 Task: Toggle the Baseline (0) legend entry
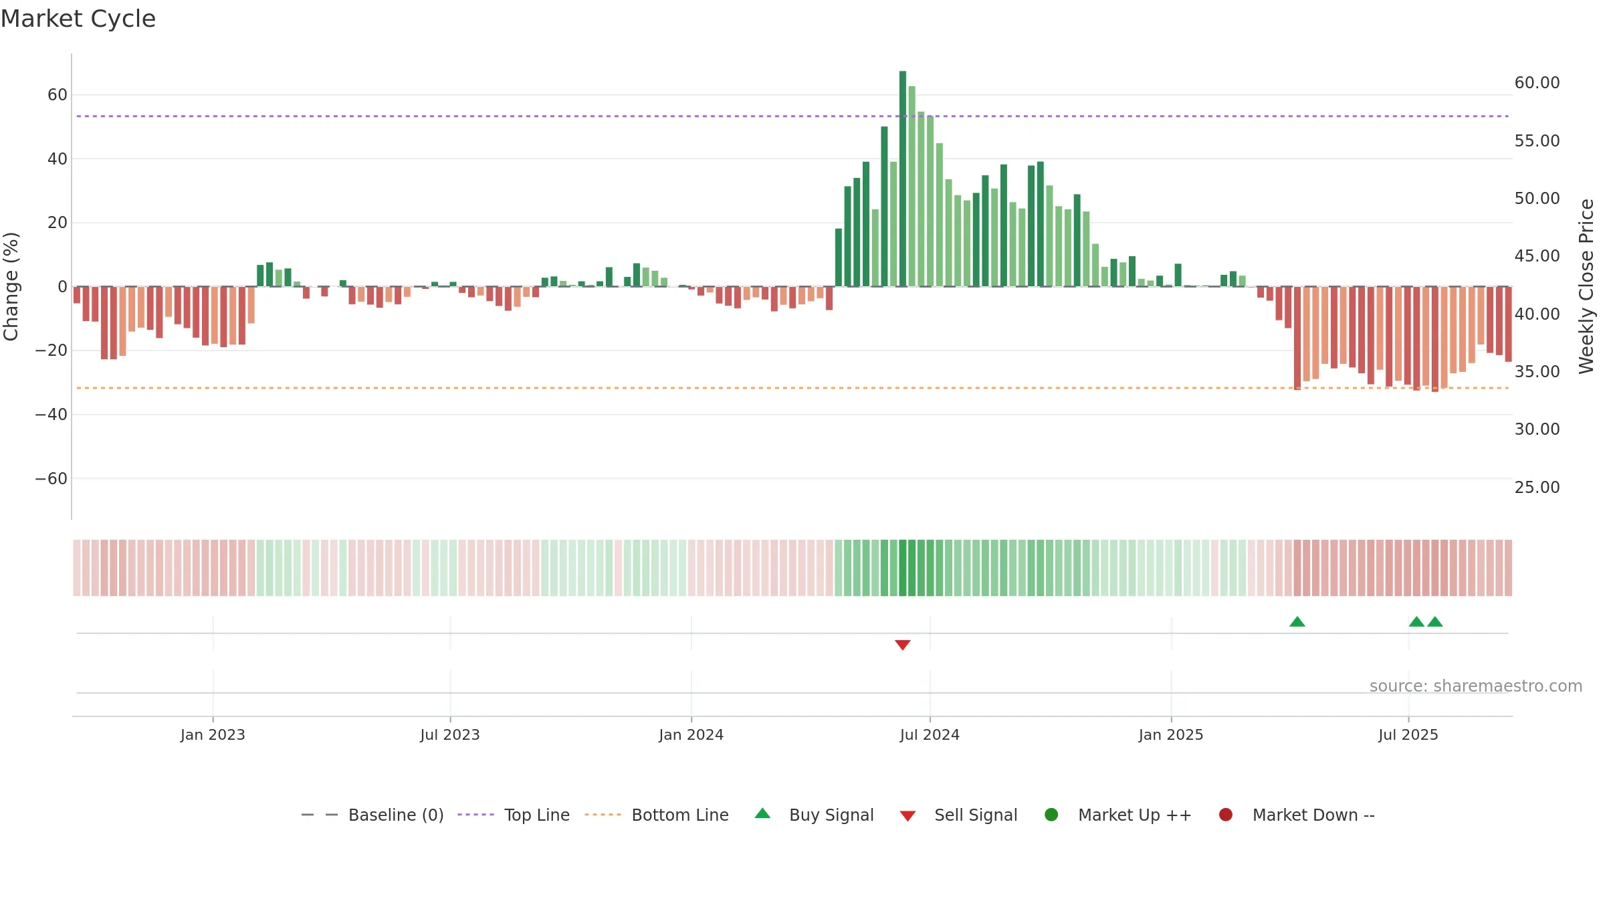pos(372,815)
